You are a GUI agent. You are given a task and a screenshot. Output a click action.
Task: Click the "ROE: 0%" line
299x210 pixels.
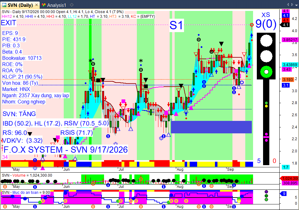(x=12, y=64)
